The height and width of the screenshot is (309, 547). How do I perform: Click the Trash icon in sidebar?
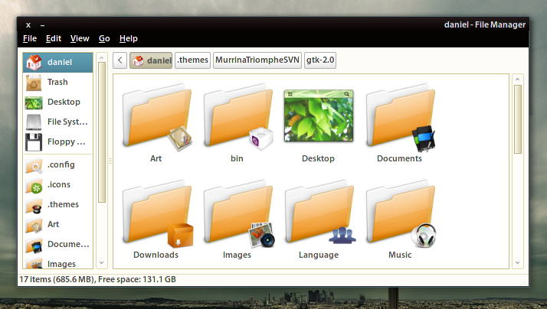click(34, 82)
